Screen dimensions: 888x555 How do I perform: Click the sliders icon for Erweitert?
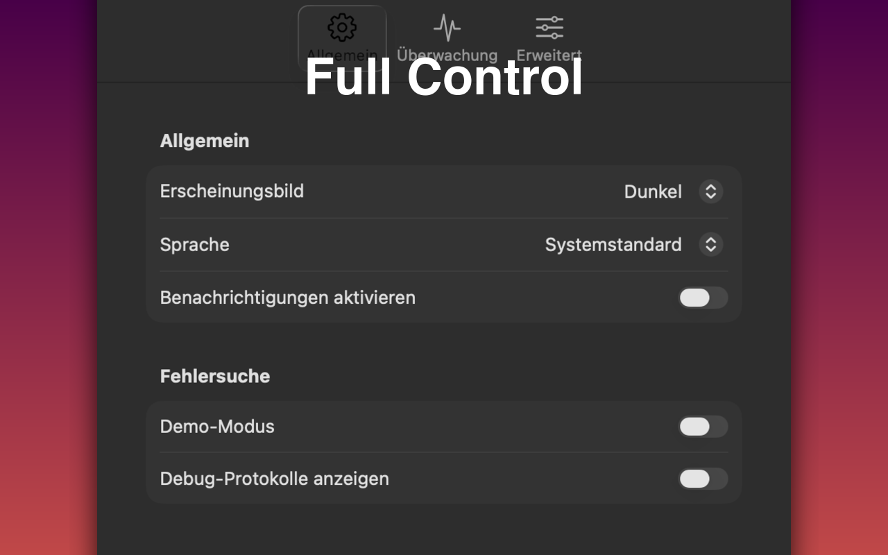pyautogui.click(x=549, y=28)
